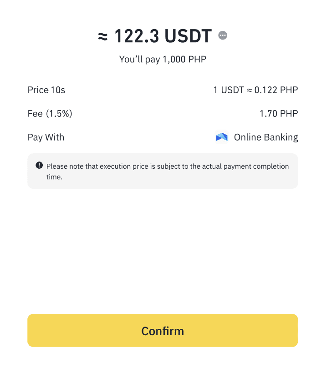Click the ellipsis icon beside the USDT amount
Viewport: 316px width, 373px height.
tap(223, 35)
